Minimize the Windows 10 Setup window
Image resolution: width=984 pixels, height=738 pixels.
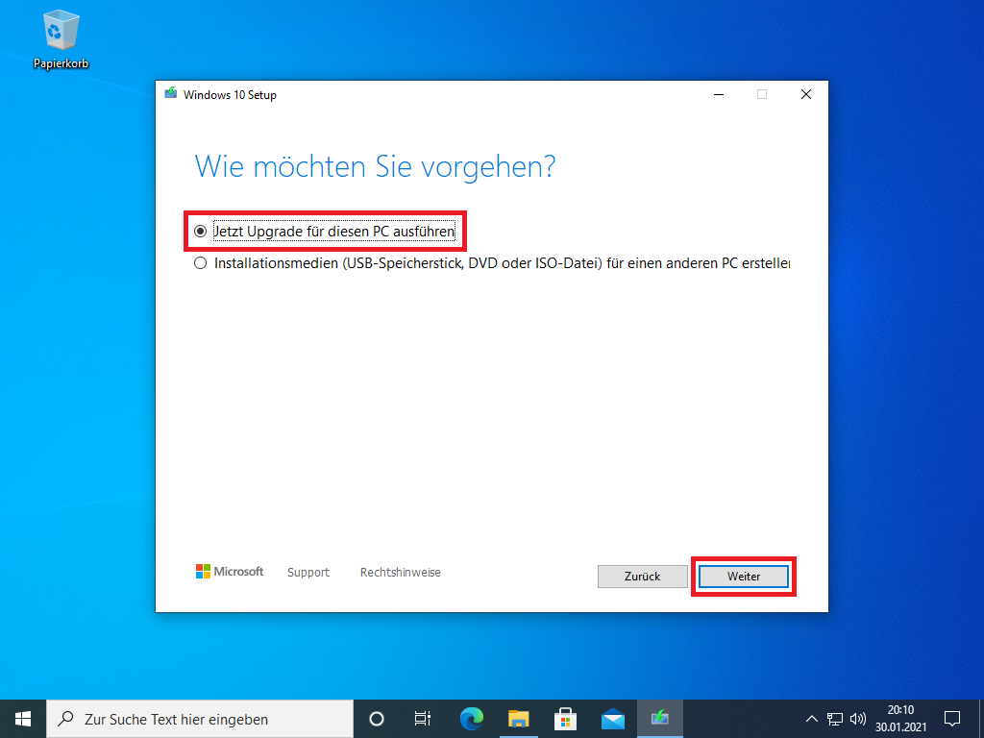coord(719,94)
